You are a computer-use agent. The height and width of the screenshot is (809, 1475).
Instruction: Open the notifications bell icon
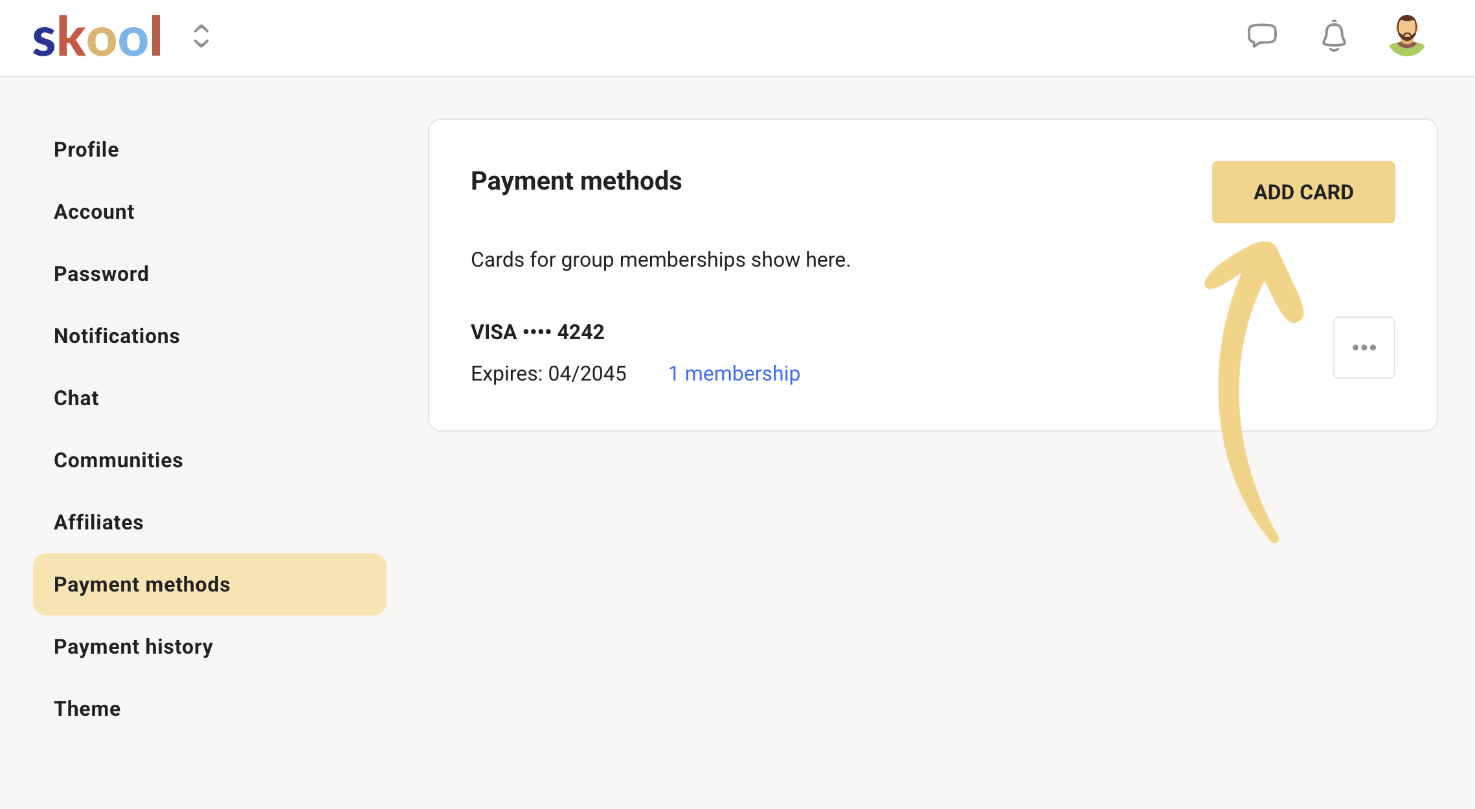(x=1334, y=36)
